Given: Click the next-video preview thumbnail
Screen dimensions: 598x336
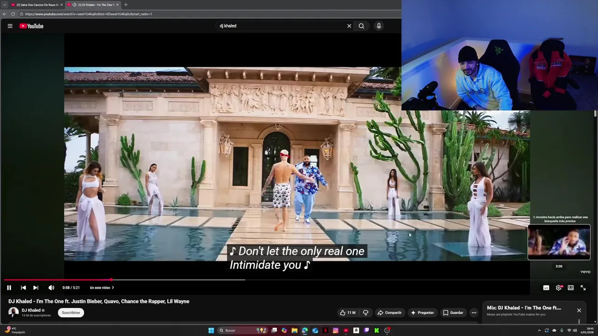Looking at the screenshot, I should 559,242.
